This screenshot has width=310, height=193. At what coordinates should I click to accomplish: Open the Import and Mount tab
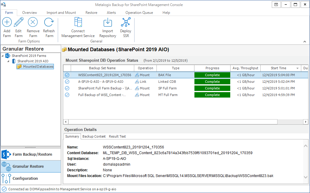pyautogui.click(x=61, y=12)
